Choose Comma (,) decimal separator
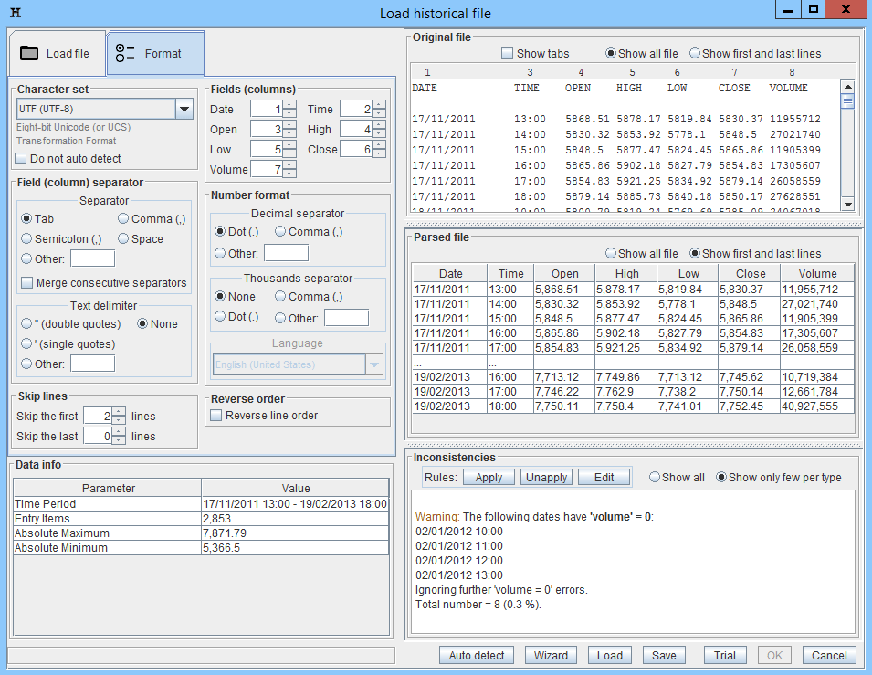 coord(280,231)
